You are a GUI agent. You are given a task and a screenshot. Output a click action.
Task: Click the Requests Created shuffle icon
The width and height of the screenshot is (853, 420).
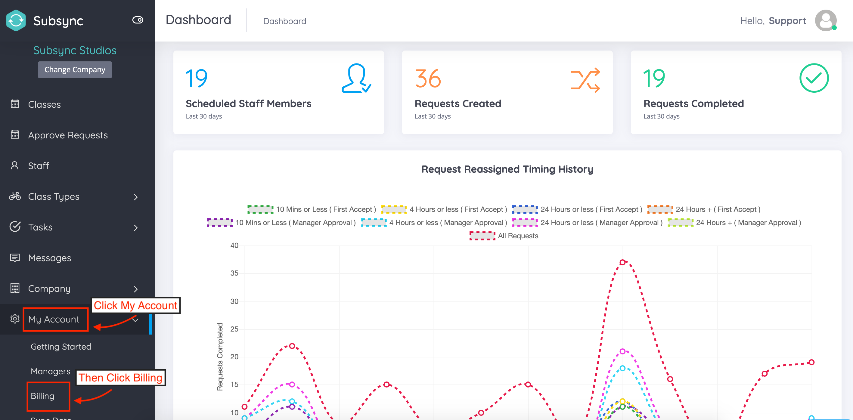tap(585, 80)
